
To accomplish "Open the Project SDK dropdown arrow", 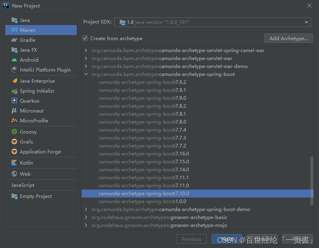I will coord(306,22).
